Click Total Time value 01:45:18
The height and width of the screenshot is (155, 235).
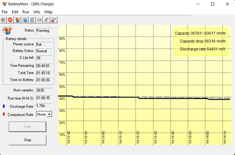(44, 73)
